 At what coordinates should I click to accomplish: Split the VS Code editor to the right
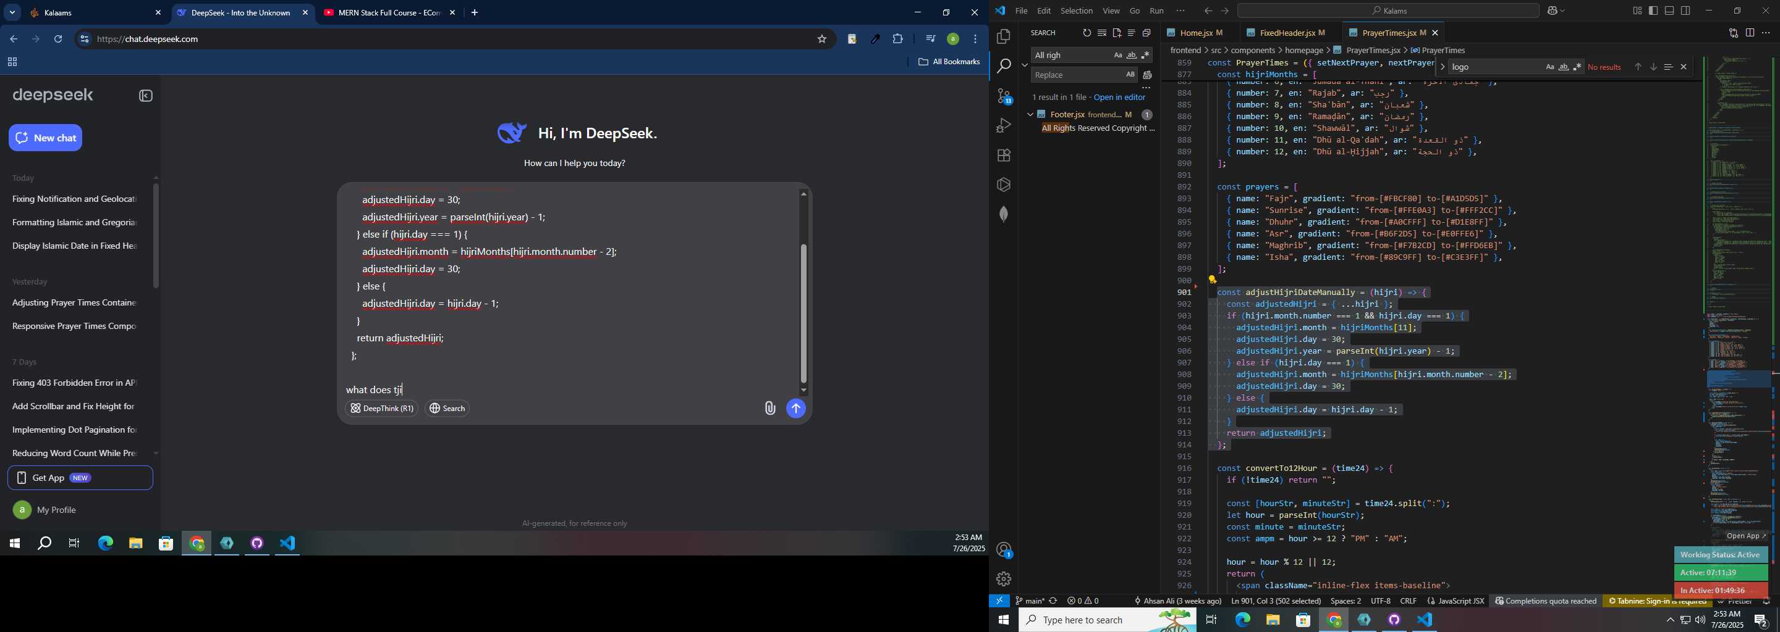(1750, 33)
